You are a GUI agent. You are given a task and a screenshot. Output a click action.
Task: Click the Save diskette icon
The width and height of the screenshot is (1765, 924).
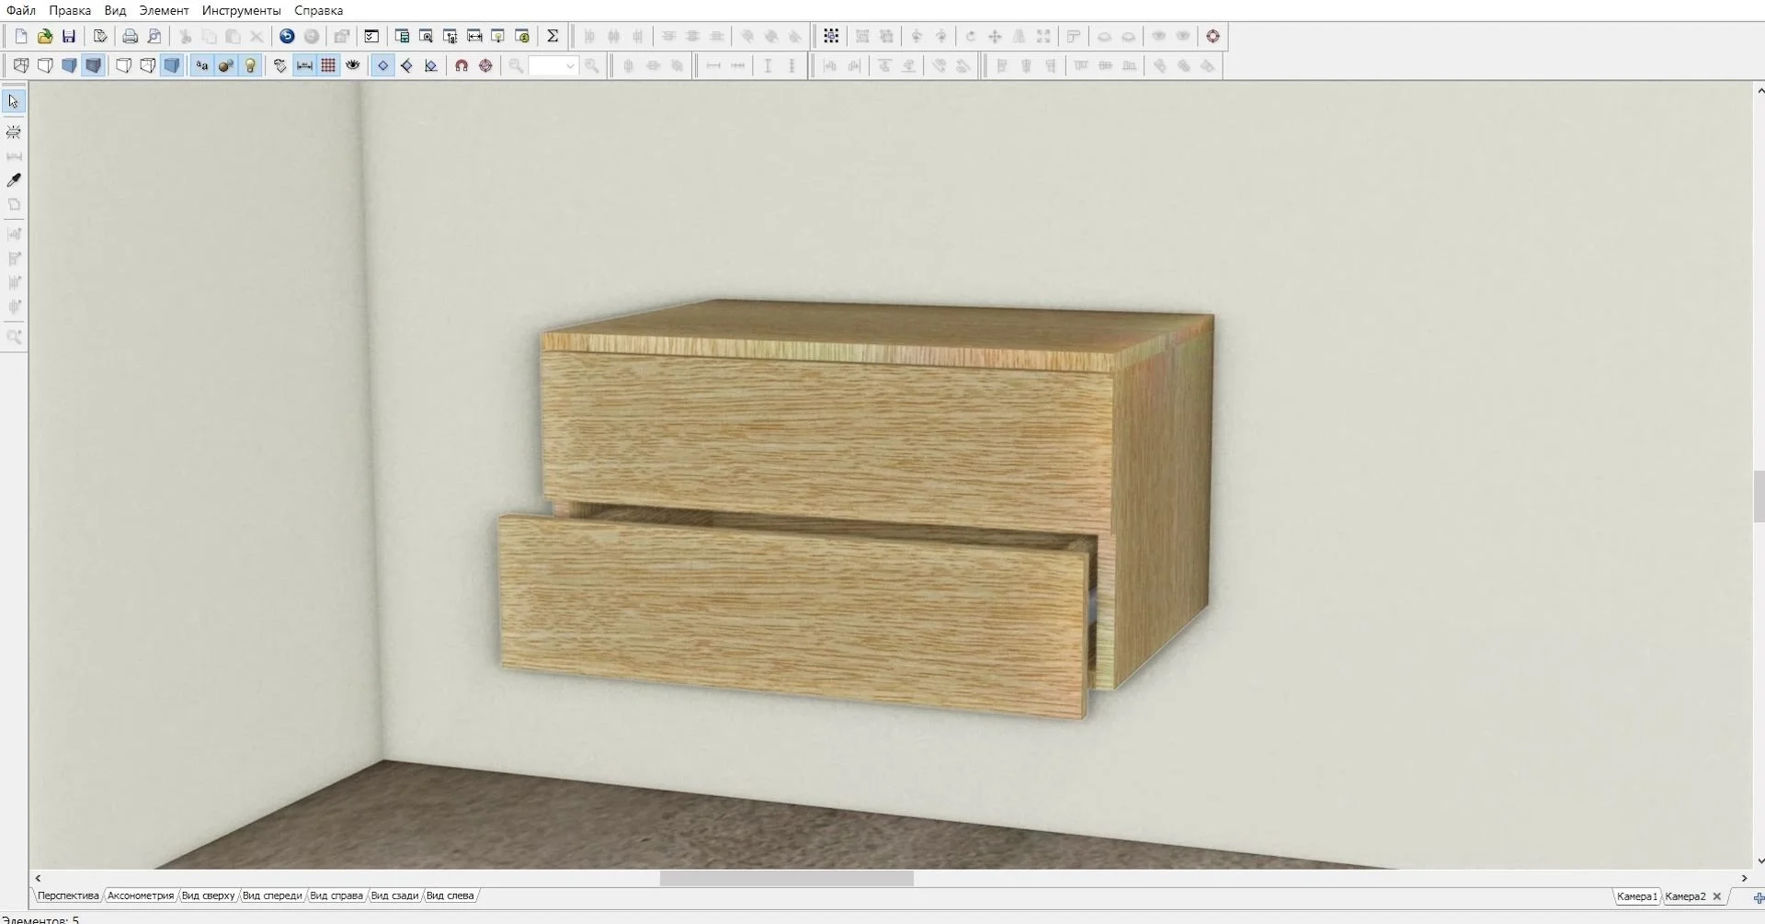(69, 37)
